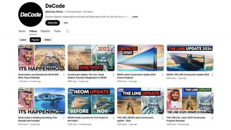Click '205K views · 1 year ago' text
231x130 pixels.
(x=176, y=78)
